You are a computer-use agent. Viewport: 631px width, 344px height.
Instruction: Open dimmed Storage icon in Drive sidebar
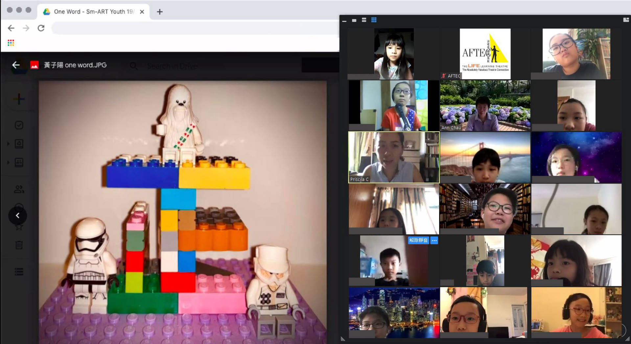[19, 271]
